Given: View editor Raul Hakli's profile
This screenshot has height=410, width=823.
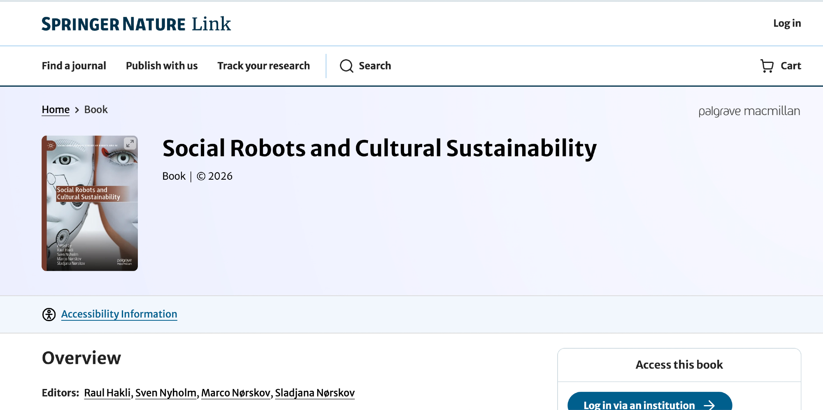Looking at the screenshot, I should [107, 393].
